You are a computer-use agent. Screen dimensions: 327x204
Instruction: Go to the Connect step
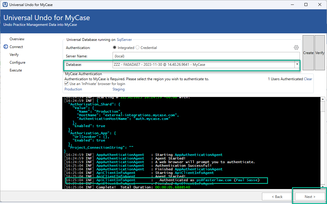tap(16, 47)
